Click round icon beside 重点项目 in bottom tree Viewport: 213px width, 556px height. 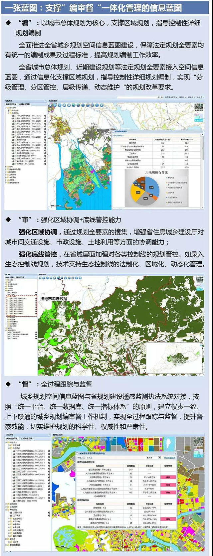(49, 513)
